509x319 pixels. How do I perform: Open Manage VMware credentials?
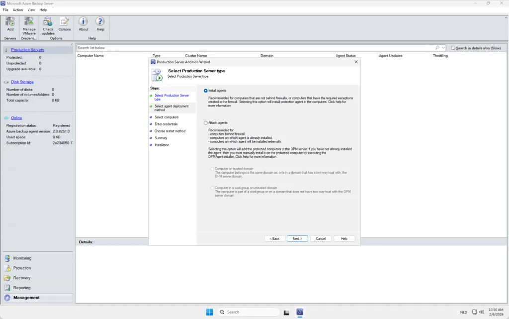(29, 22)
